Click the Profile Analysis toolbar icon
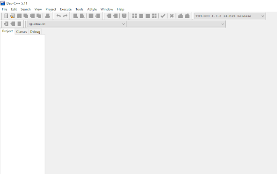 (181, 16)
